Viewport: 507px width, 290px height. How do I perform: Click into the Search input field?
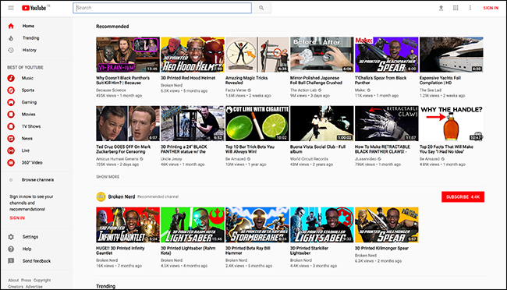tap(162, 8)
